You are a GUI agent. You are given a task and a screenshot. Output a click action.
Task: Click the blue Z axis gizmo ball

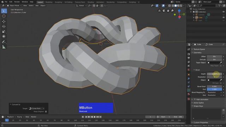click(179, 11)
